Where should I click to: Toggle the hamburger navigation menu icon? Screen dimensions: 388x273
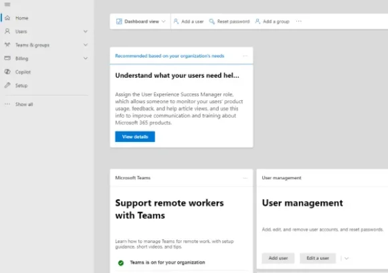pos(7,5)
